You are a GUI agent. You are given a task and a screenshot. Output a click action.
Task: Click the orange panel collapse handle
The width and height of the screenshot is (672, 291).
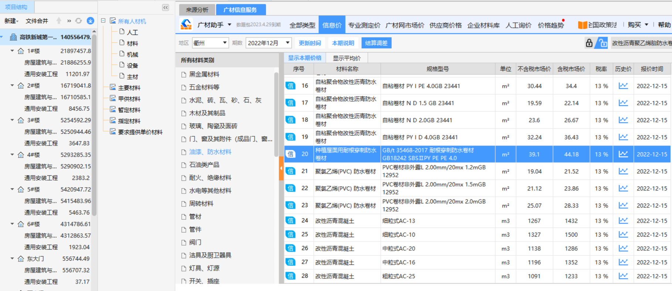[x=281, y=168]
